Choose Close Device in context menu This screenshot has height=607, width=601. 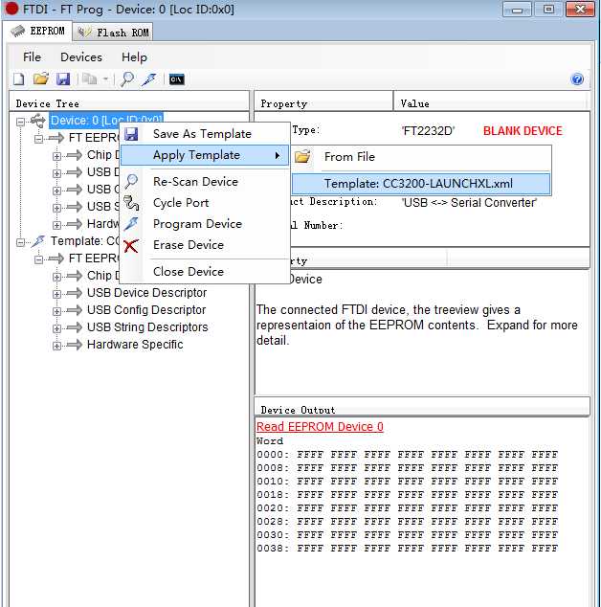click(205, 272)
